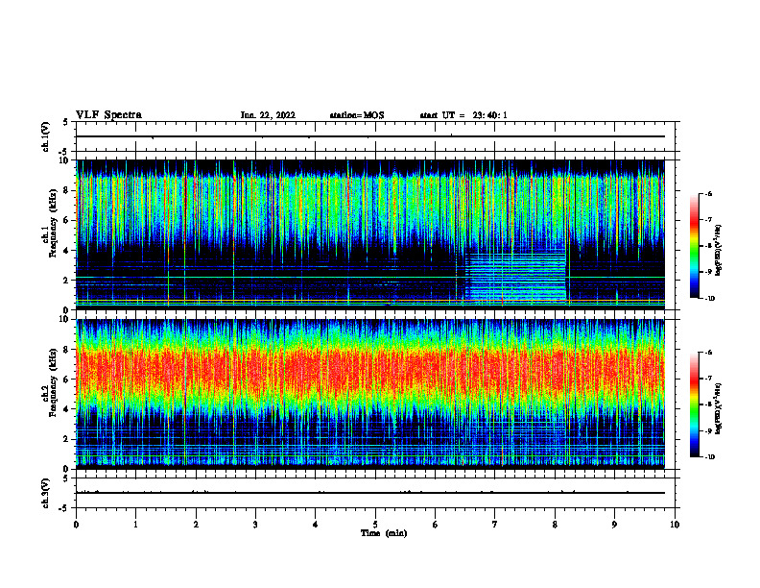
Task: Click the red-band center of ch.2 spectrogram
Action: pos(370,371)
